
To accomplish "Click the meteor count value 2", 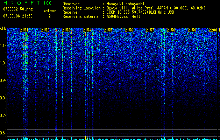I will point(50,16).
